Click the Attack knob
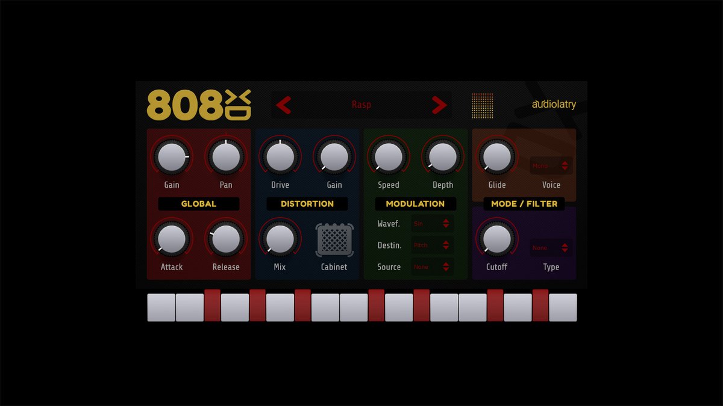The image size is (723, 406). click(172, 239)
